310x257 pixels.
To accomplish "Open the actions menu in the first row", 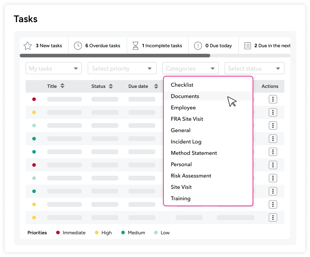I will 273,99.
